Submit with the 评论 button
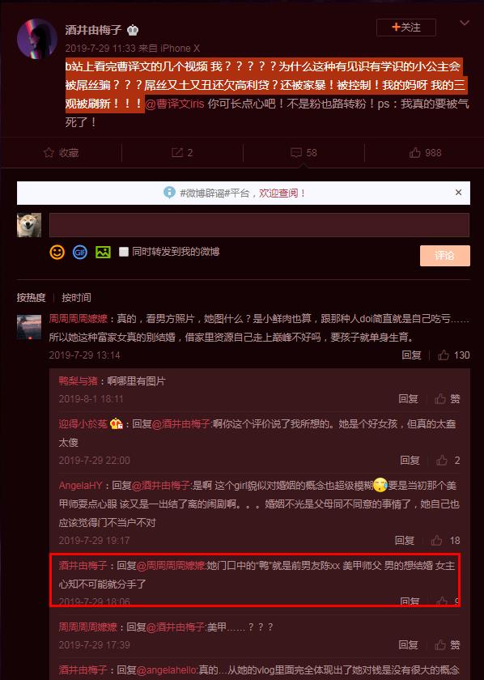The height and width of the screenshot is (680, 484). 445,256
